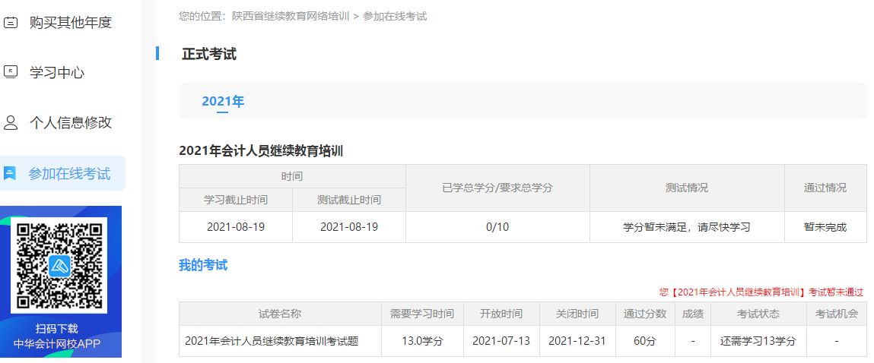Select 个人信息修改 from the sidebar
This screenshot has width=874, height=363.
(x=70, y=122)
